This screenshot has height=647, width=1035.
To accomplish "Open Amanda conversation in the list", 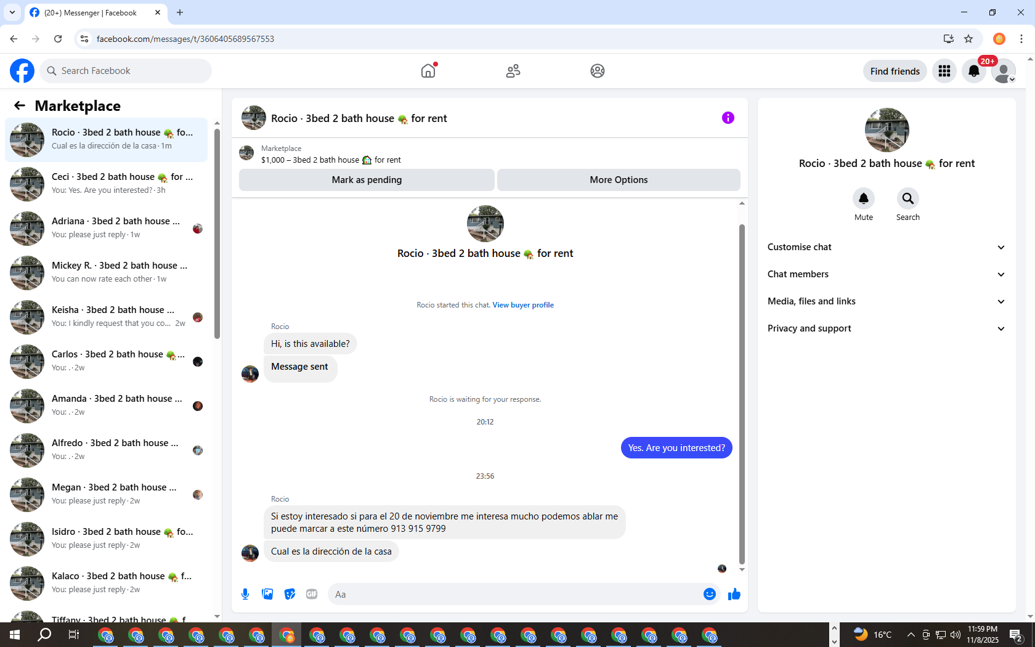I will click(106, 406).
